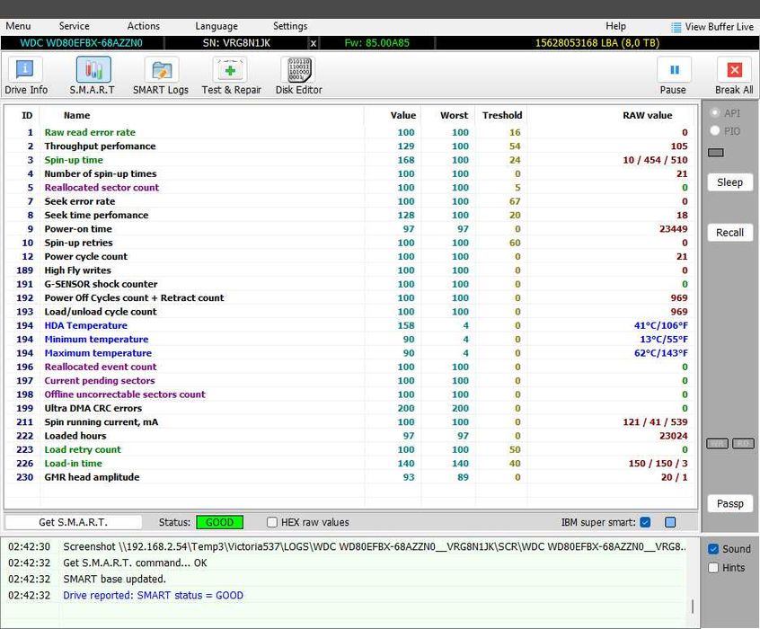The height and width of the screenshot is (629, 760).
Task: Uncheck the Sound checkbox
Action: [713, 549]
